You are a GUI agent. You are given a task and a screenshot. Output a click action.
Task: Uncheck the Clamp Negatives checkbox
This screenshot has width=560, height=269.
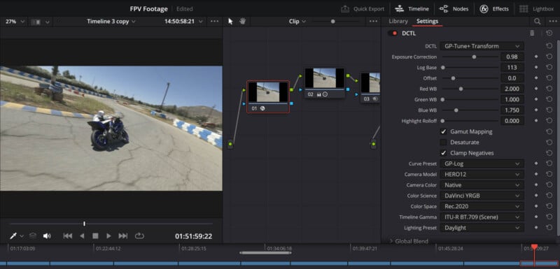[x=444, y=153]
